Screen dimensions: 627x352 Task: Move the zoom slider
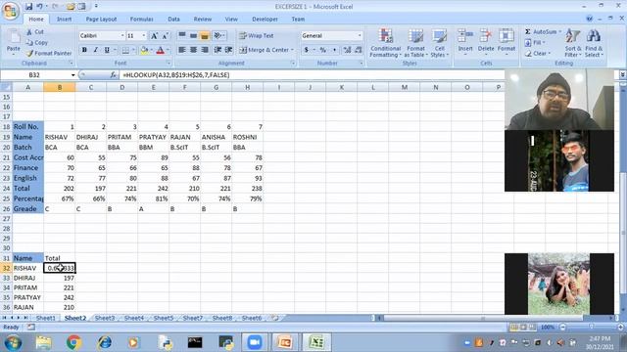[592, 328]
